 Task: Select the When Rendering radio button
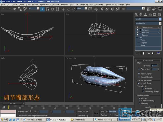pos(140,101)
